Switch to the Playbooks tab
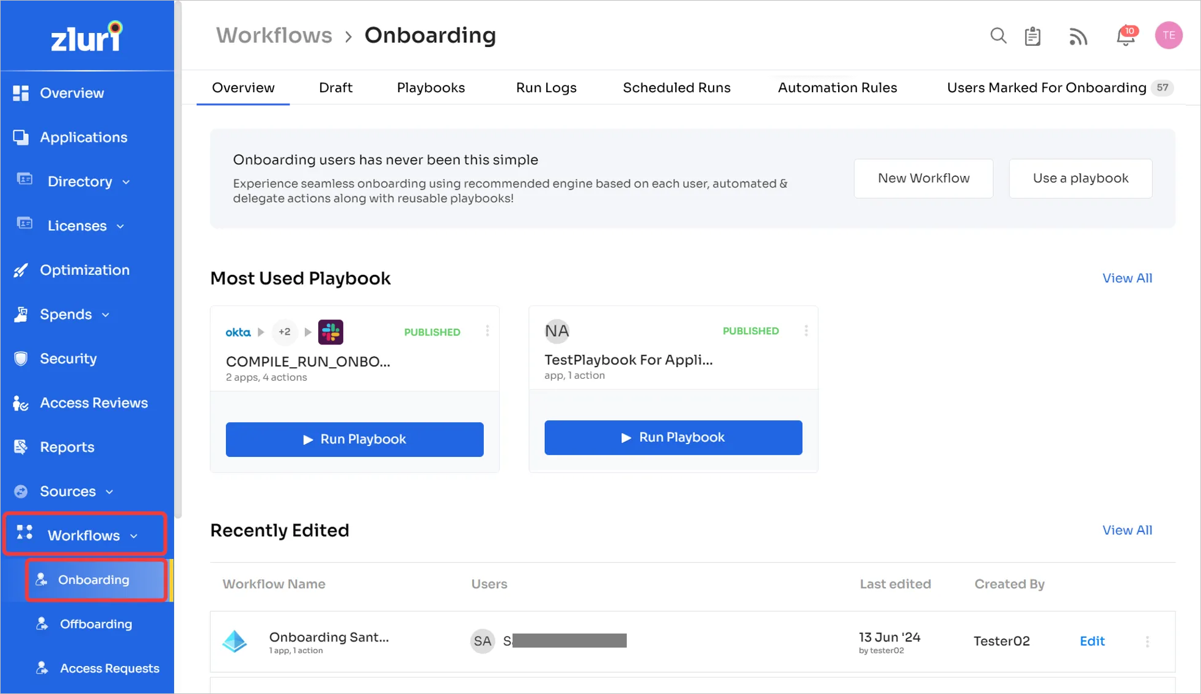1201x694 pixels. [x=431, y=88]
